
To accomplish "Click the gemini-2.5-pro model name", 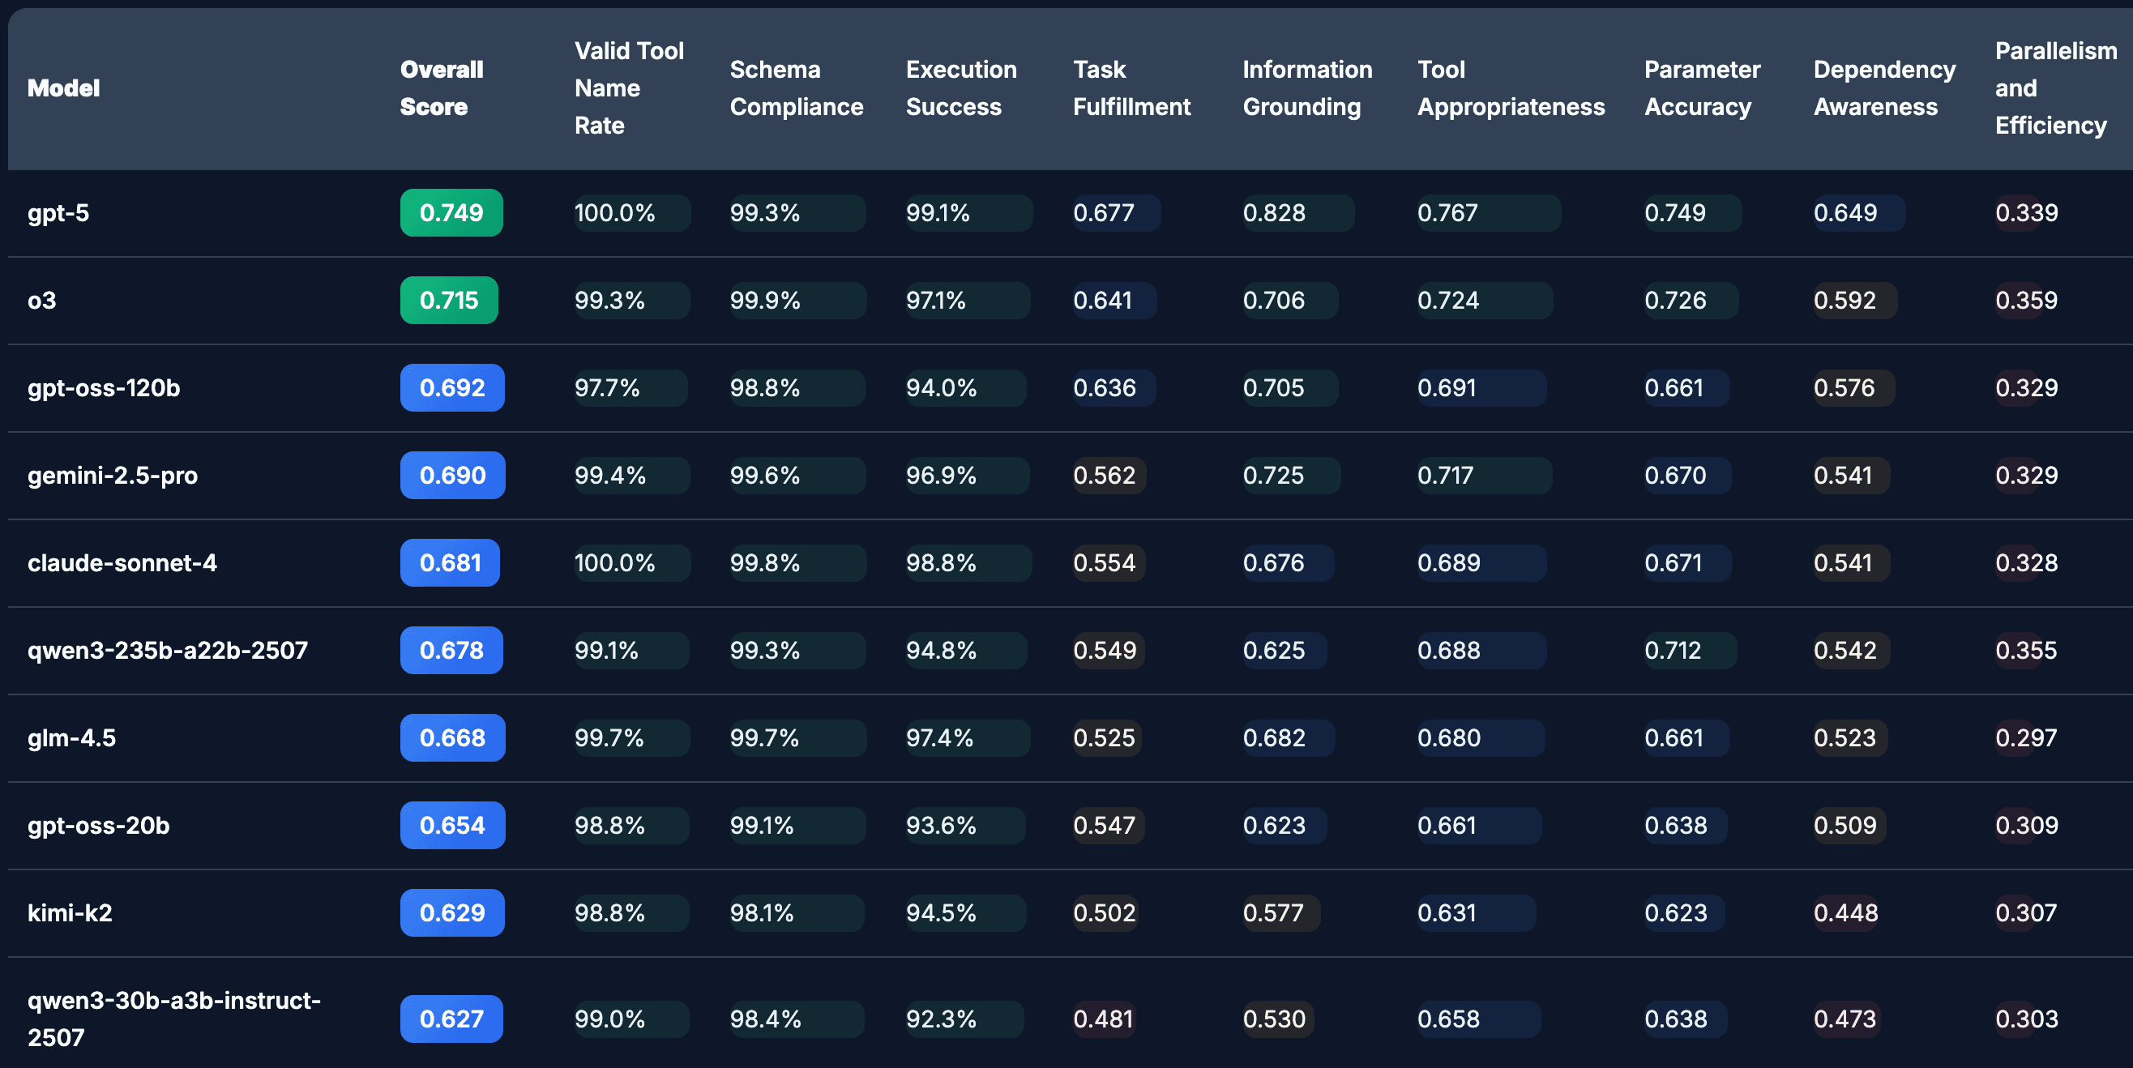I will pos(113,475).
